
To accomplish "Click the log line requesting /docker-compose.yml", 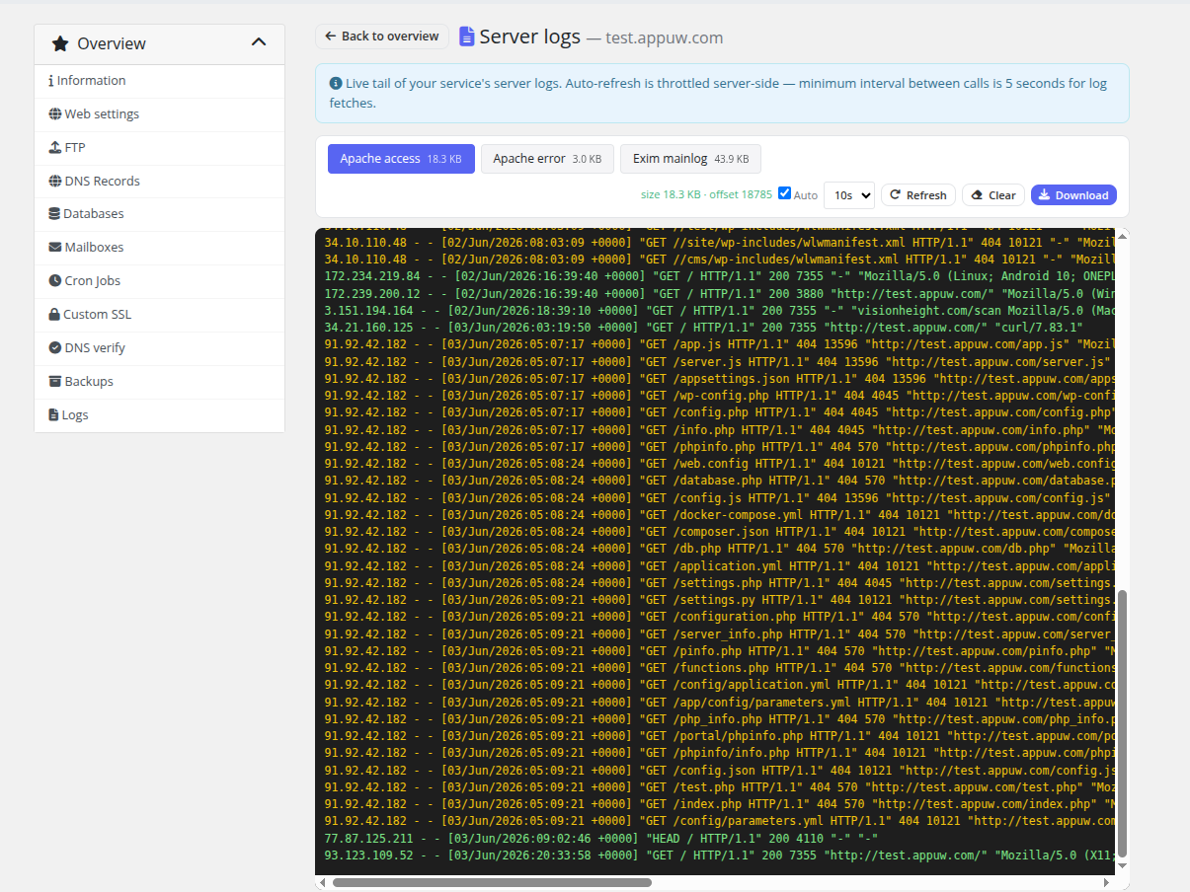I will (719, 515).
